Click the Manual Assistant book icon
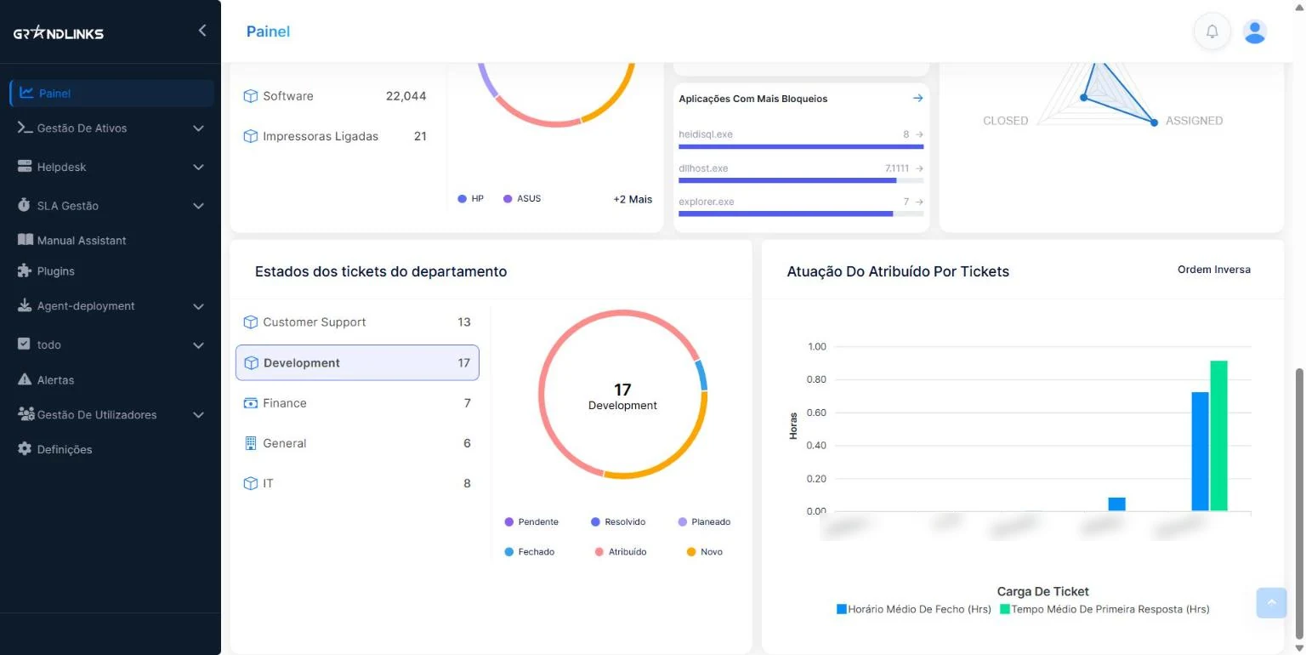Viewport: 1306px width, 655px height. 25,240
